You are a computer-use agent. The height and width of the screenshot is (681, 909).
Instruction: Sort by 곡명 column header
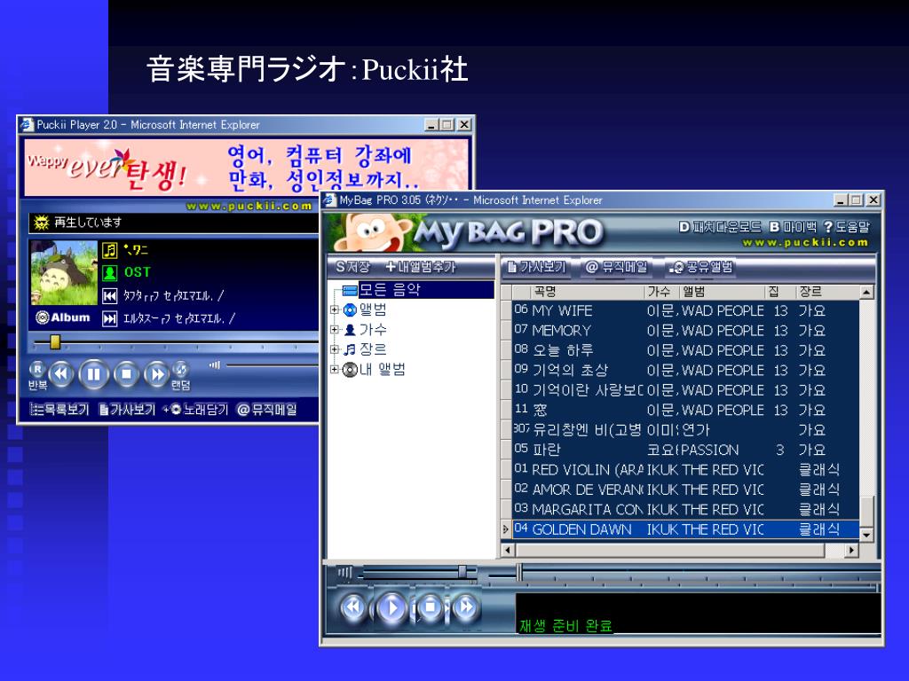coord(588,292)
